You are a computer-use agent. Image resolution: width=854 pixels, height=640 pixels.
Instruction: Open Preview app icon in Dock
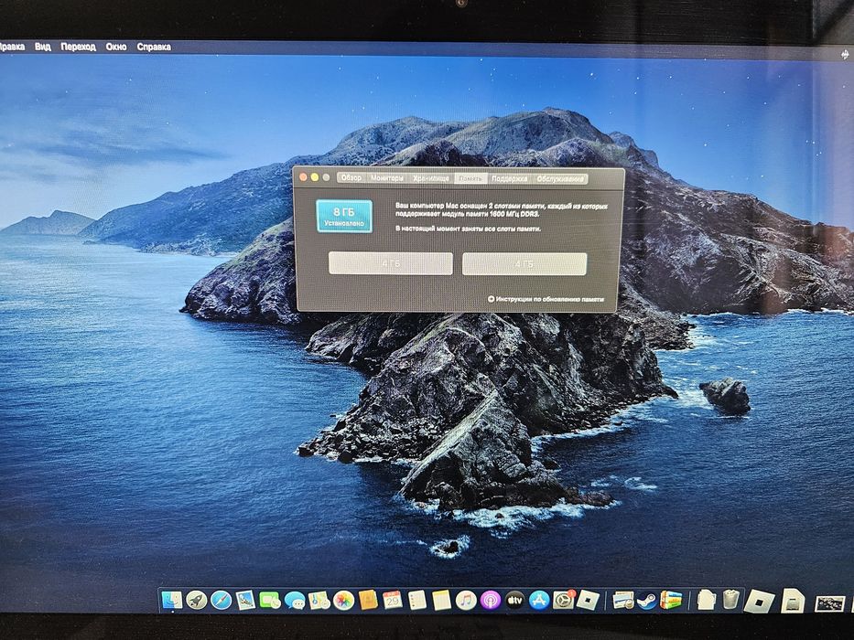[x=623, y=601]
